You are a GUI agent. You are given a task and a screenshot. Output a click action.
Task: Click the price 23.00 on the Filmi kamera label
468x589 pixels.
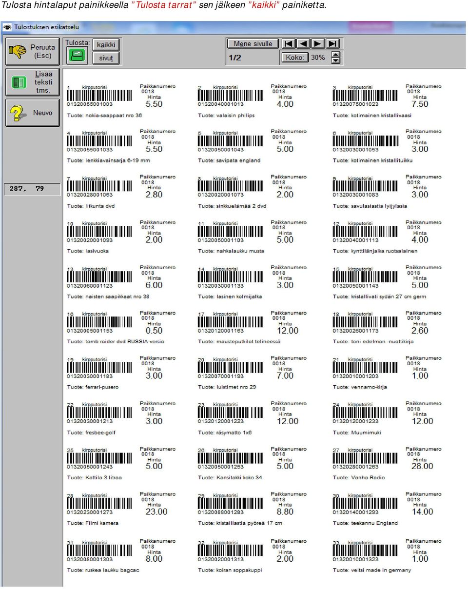tap(156, 511)
